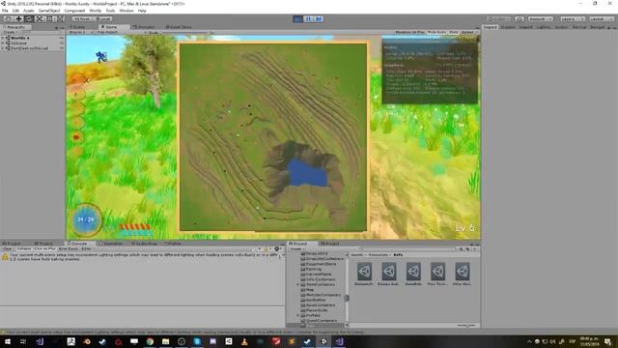Click the console Clear button
This screenshot has width=618, height=348.
coord(7,249)
